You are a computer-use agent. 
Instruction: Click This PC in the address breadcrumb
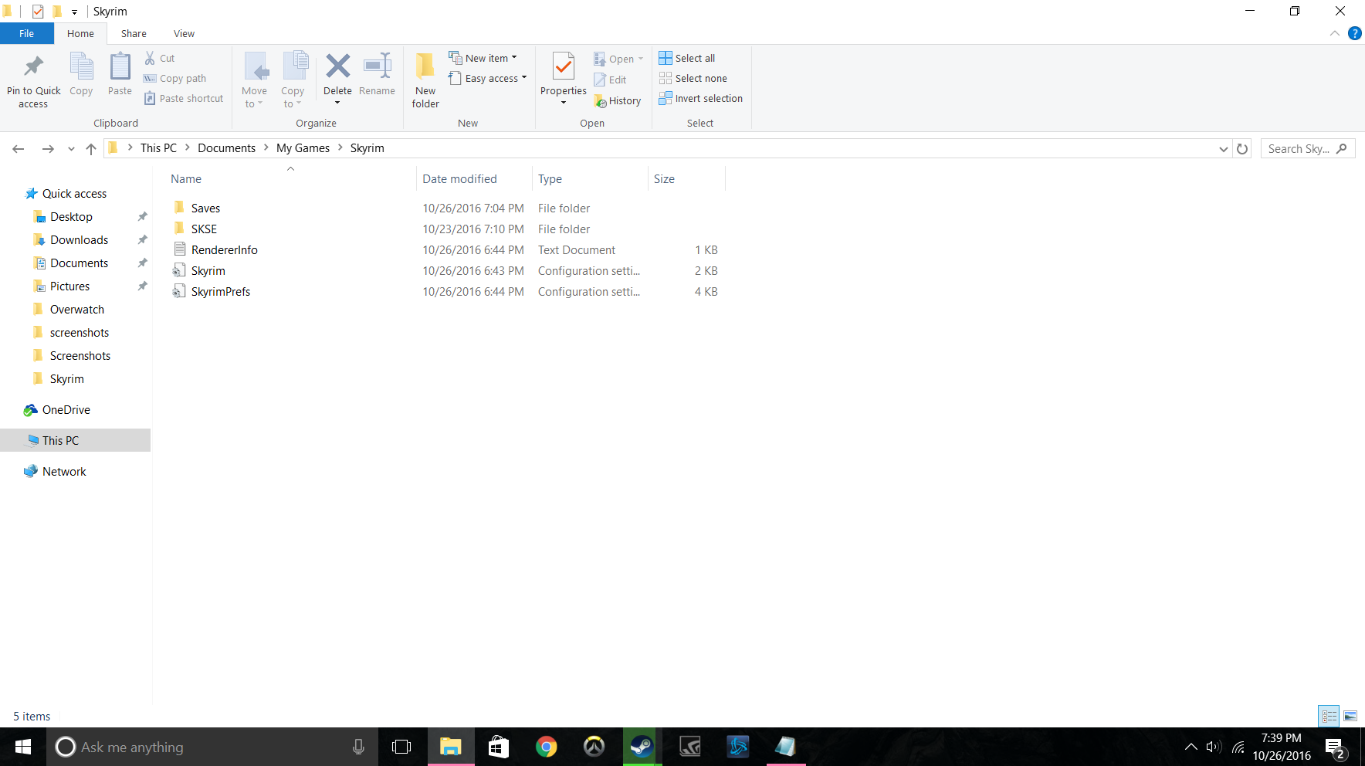158,147
